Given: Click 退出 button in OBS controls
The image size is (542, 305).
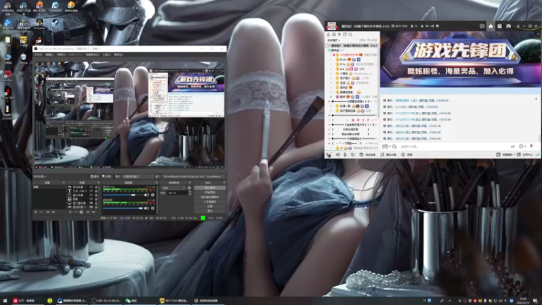Looking at the screenshot, I should 210,211.
